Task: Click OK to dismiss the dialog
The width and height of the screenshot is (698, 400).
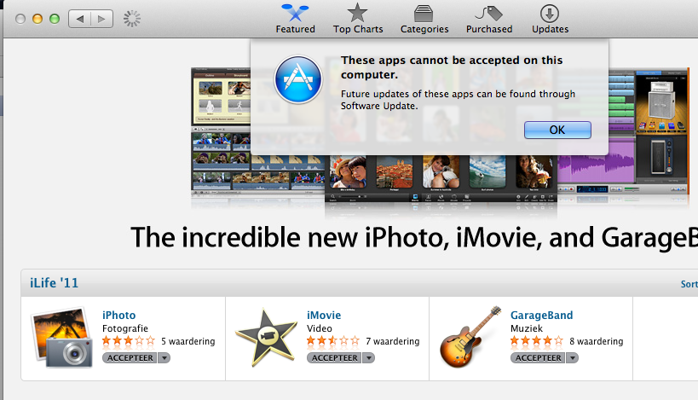Action: 557,130
